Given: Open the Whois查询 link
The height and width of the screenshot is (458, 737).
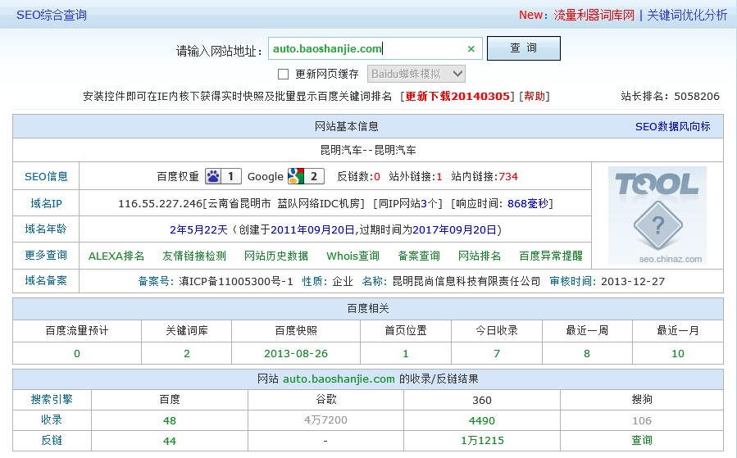Looking at the screenshot, I should click(x=353, y=256).
